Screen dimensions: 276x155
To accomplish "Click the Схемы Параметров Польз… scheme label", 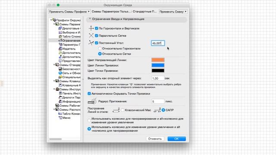I will point(124,12).
